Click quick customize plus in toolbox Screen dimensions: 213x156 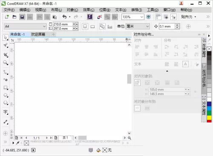6,133
